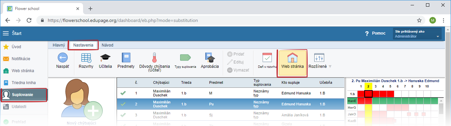Viewport: 451px width, 126px height.
Task: Open the Administrátor account dropdown
Action: pyautogui.click(x=417, y=34)
